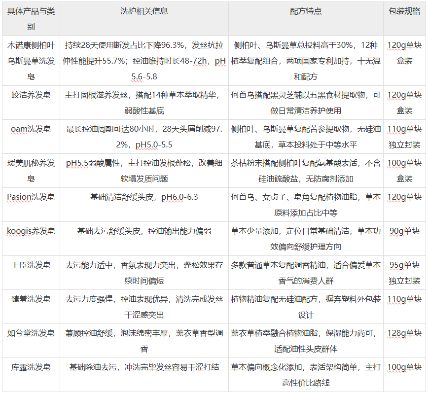Screen dimensions: 428x393
Task: Click the cell starting pH5.5弱酸属性
Action: (x=144, y=171)
